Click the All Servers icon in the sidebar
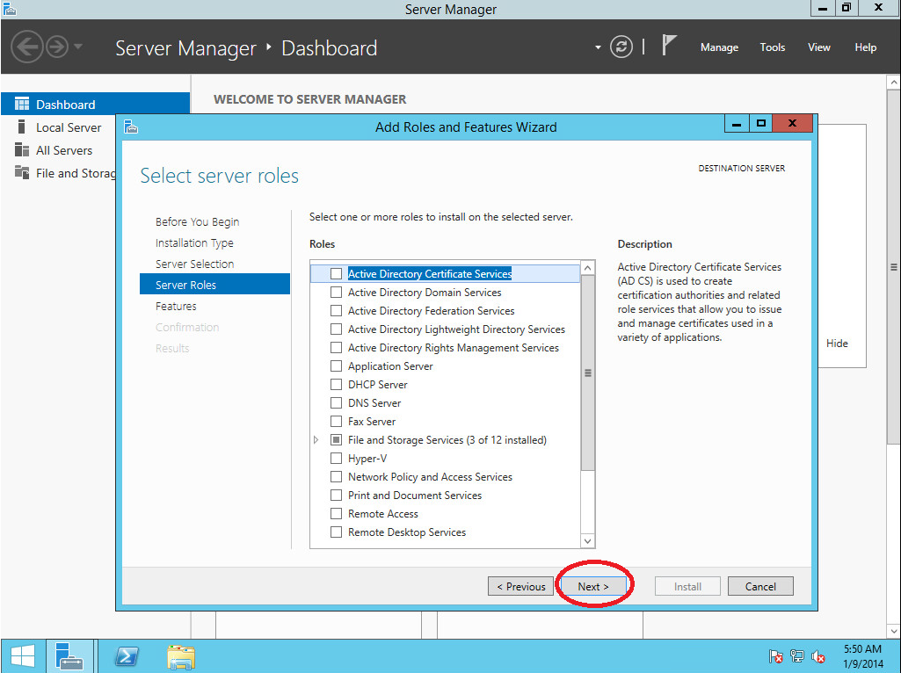 coord(22,150)
